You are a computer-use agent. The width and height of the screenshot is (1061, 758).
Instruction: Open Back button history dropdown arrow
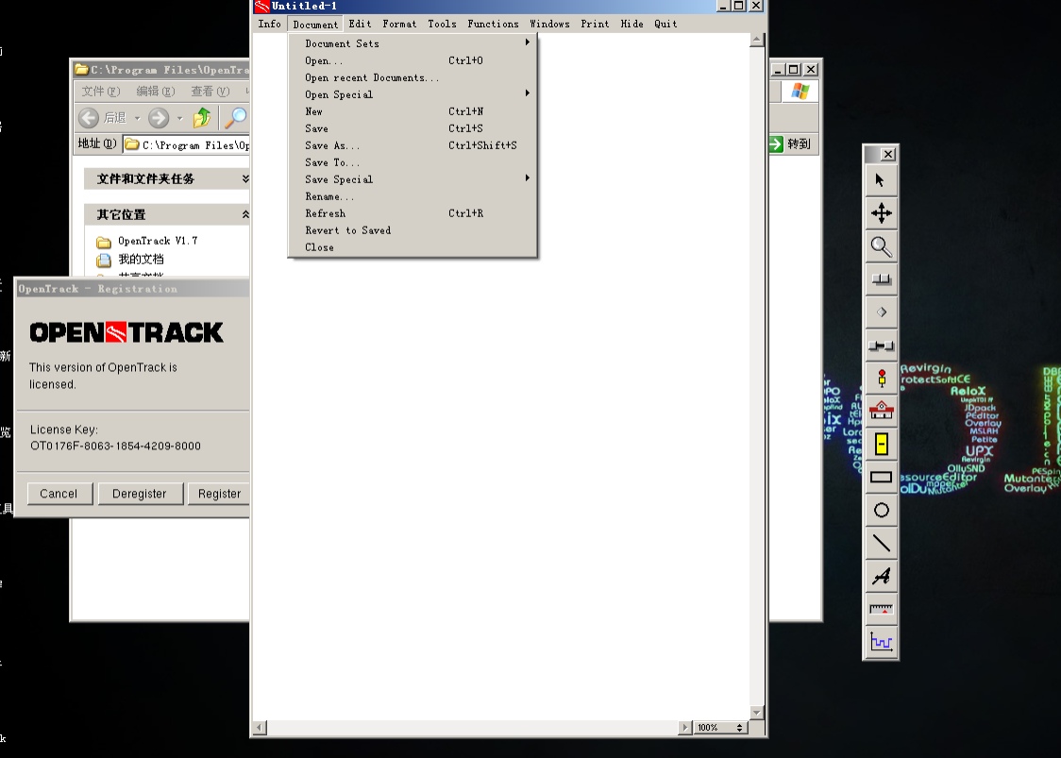(x=138, y=118)
